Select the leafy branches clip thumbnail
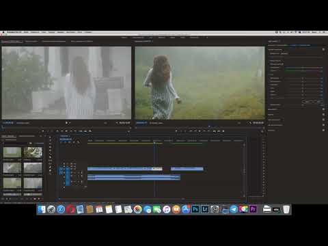 click(33, 152)
